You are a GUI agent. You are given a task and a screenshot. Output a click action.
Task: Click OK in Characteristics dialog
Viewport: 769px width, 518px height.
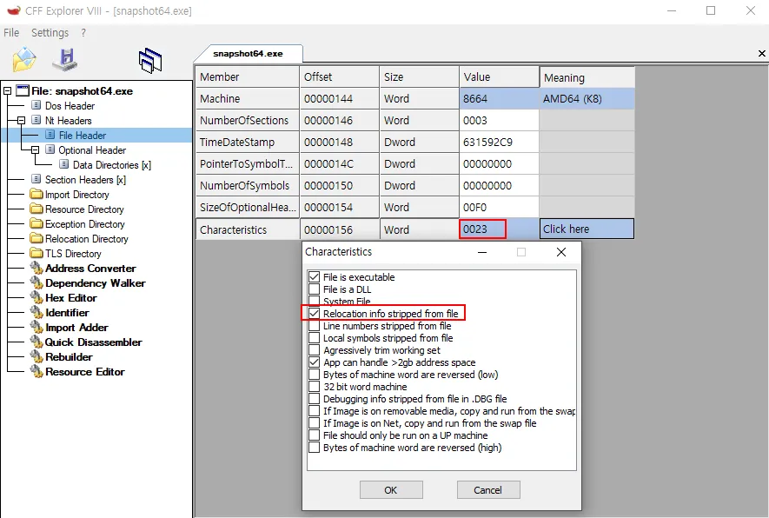click(391, 490)
